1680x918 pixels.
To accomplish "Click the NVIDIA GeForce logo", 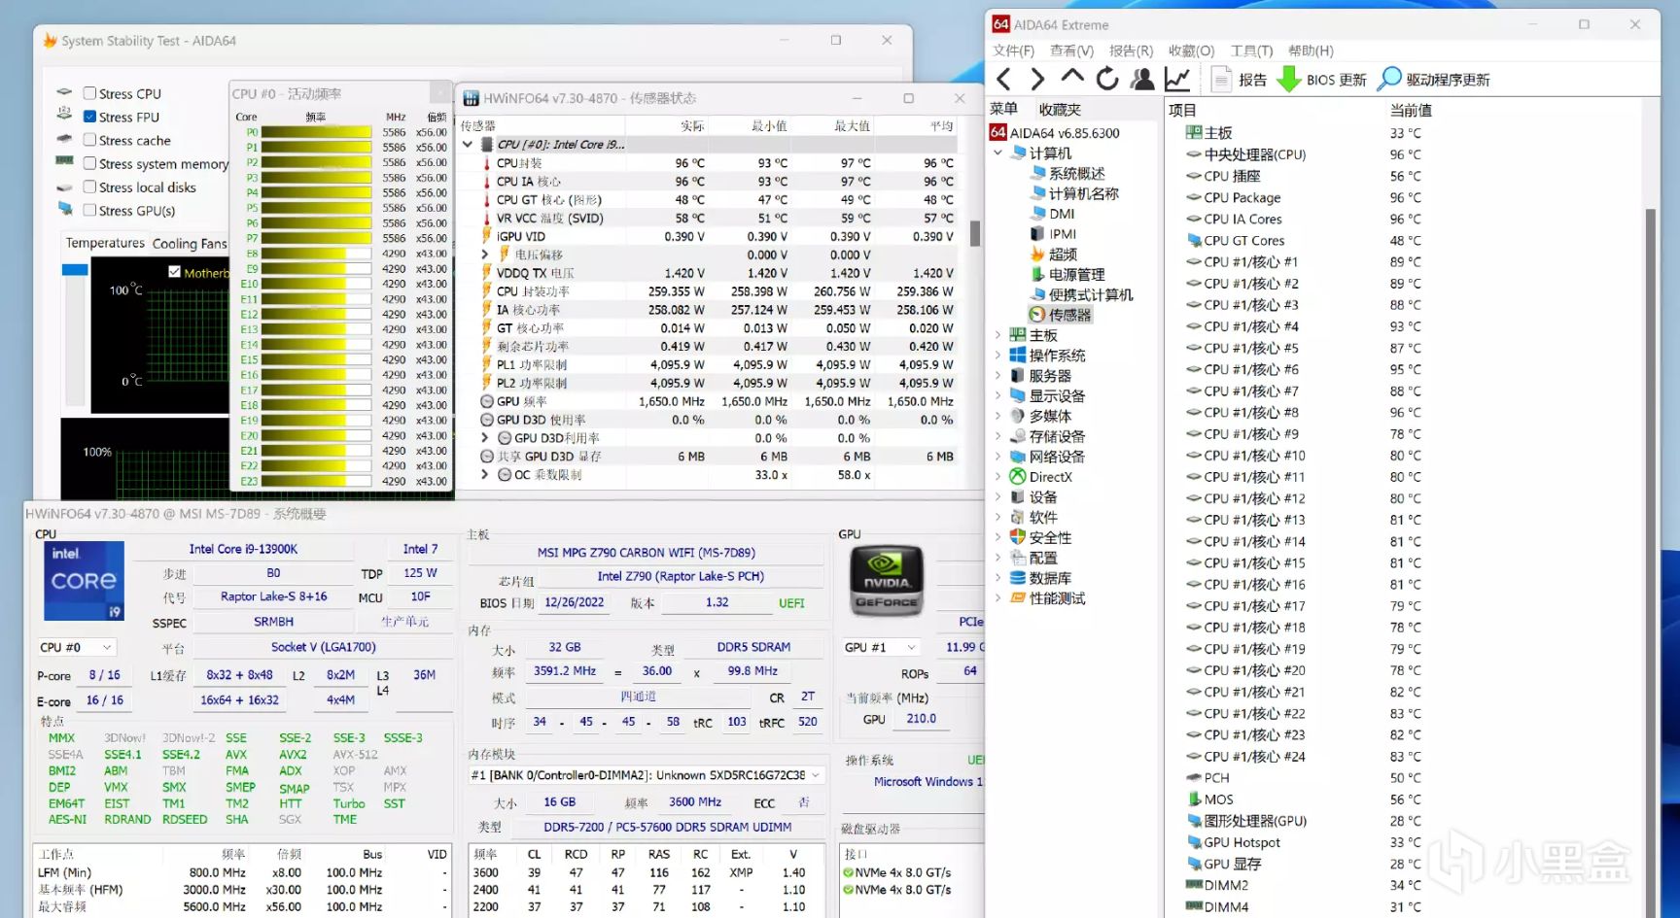I will tap(886, 581).
